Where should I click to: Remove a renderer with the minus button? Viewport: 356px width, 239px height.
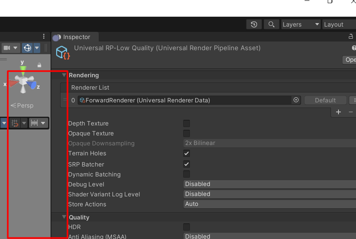click(x=351, y=112)
